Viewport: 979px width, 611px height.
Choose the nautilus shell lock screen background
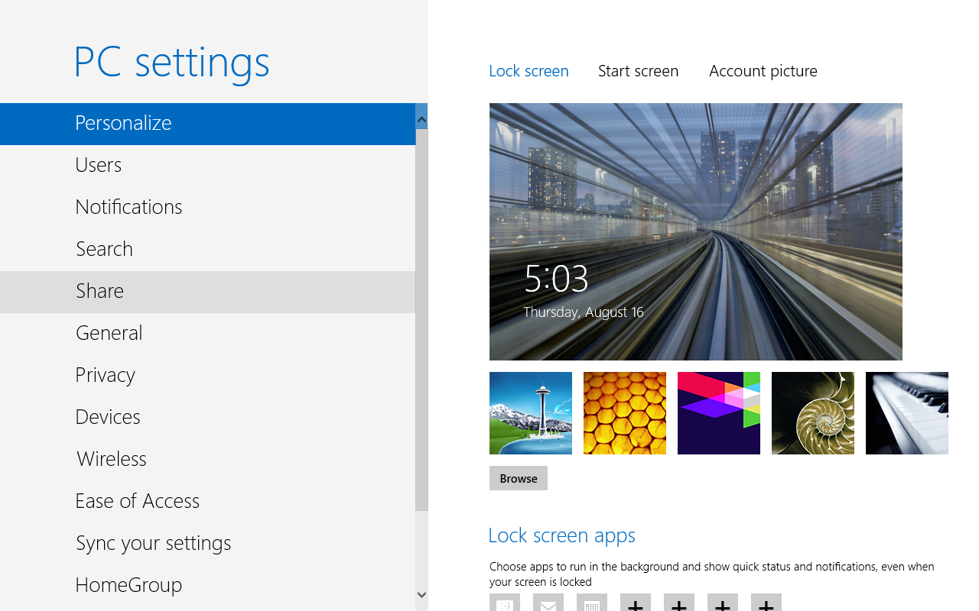[x=812, y=413]
